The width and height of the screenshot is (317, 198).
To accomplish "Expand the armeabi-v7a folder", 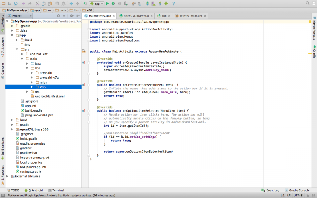I will [x=32, y=78].
